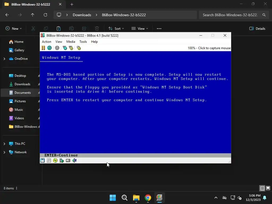This screenshot has height=204, width=272.
Task: Click the hard disk status icon
Action: (x=68, y=160)
